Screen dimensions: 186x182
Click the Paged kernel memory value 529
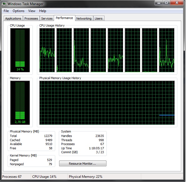pos(50,160)
